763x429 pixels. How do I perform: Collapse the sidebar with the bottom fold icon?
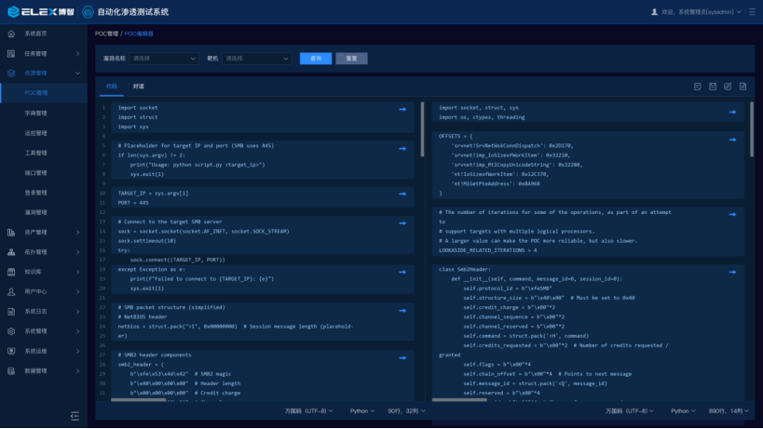click(x=75, y=416)
